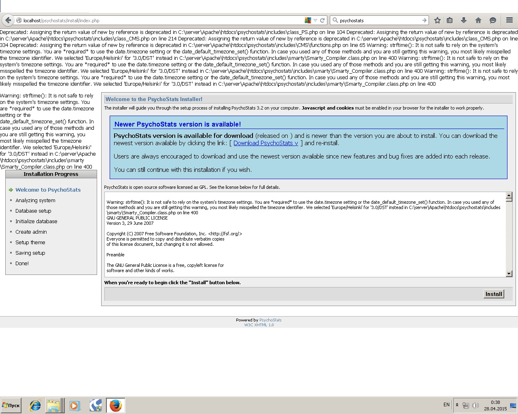Click the colorful extension icon in address bar
The width and height of the screenshot is (518, 414).
pos(308,20)
